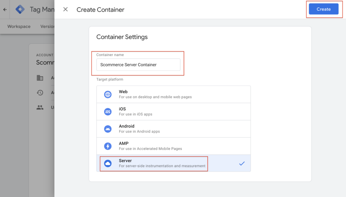This screenshot has width=346, height=197.
Task: Click the AMP lightning bolt icon
Action: [x=108, y=146]
